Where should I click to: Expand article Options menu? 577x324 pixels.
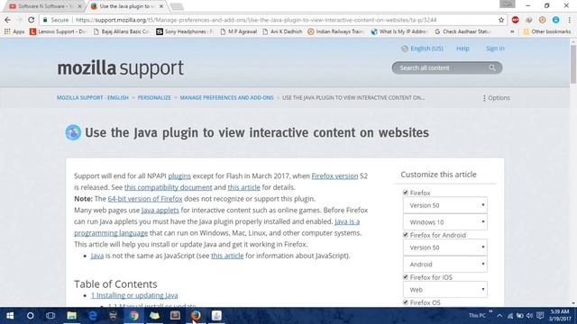pos(496,98)
